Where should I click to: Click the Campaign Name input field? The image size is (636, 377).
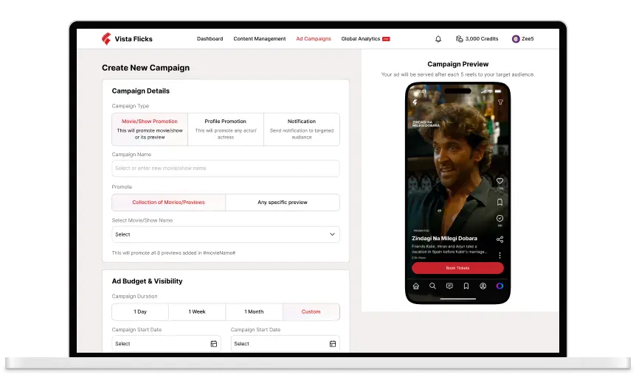(226, 169)
